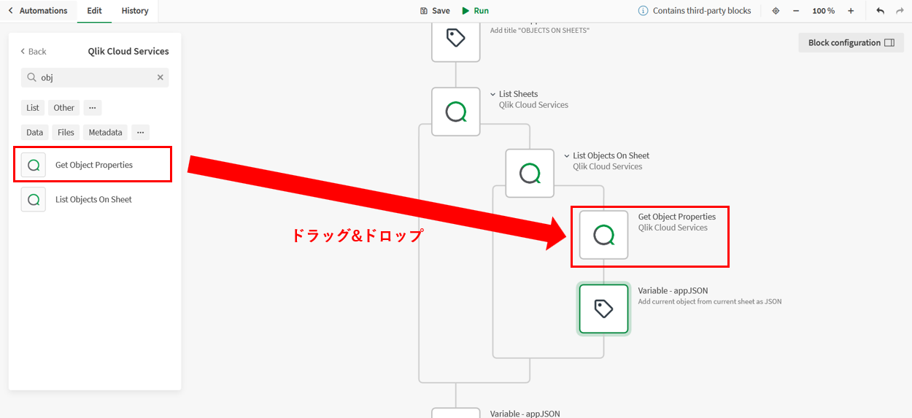Screen dimensions: 912x418
Task: Select the List Objects On Sheet canvas block
Action: (x=530, y=174)
